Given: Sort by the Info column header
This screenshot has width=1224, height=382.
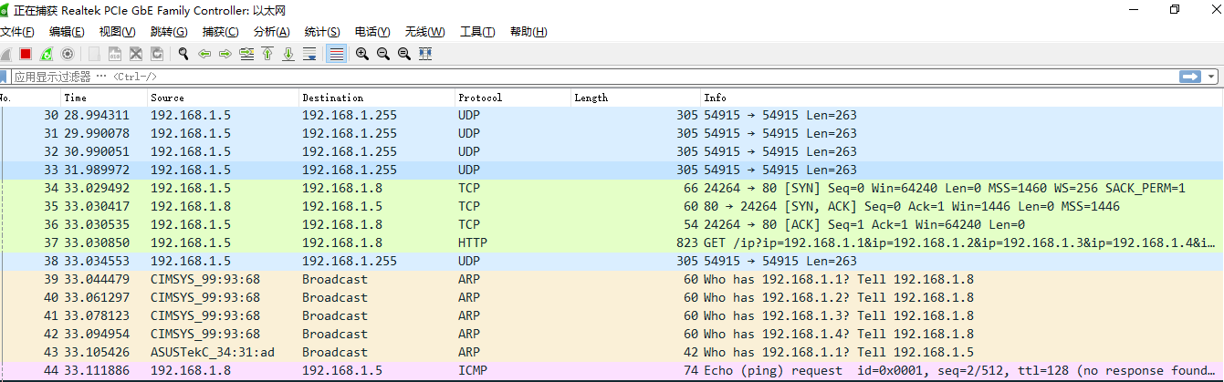Looking at the screenshot, I should (x=962, y=98).
